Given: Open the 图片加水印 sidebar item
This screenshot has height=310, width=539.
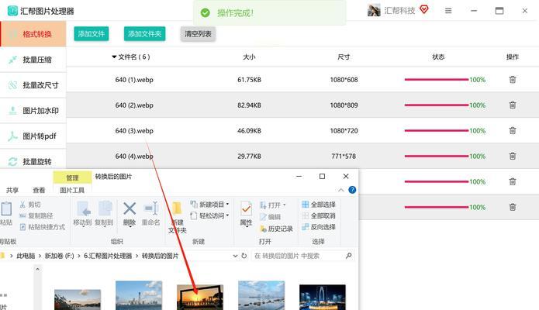Looking at the screenshot, I should 33,110.
